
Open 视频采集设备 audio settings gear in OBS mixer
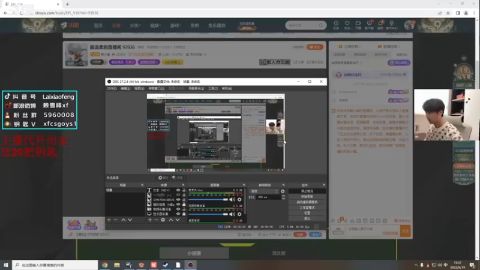pyautogui.click(x=239, y=214)
